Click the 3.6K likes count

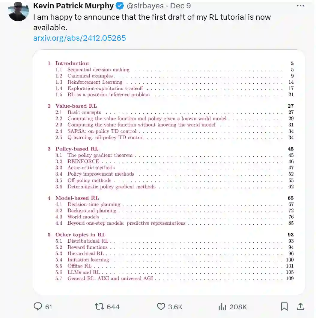point(175,307)
